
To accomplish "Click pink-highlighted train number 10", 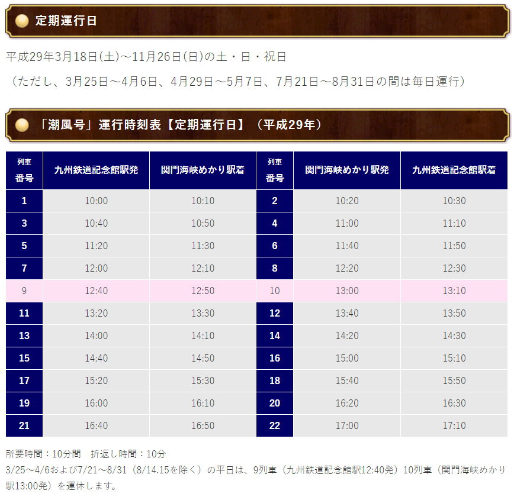I will pos(275,291).
